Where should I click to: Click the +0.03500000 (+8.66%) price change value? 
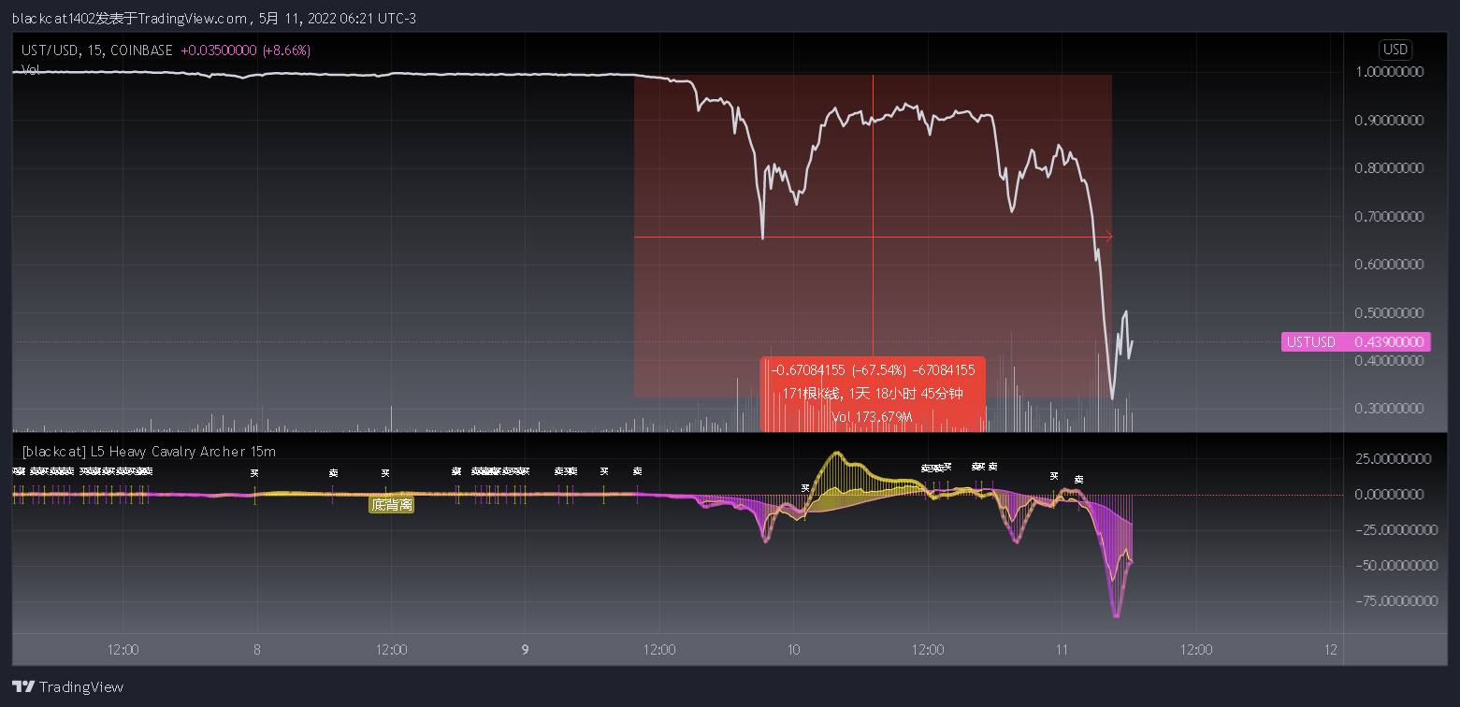[x=246, y=50]
